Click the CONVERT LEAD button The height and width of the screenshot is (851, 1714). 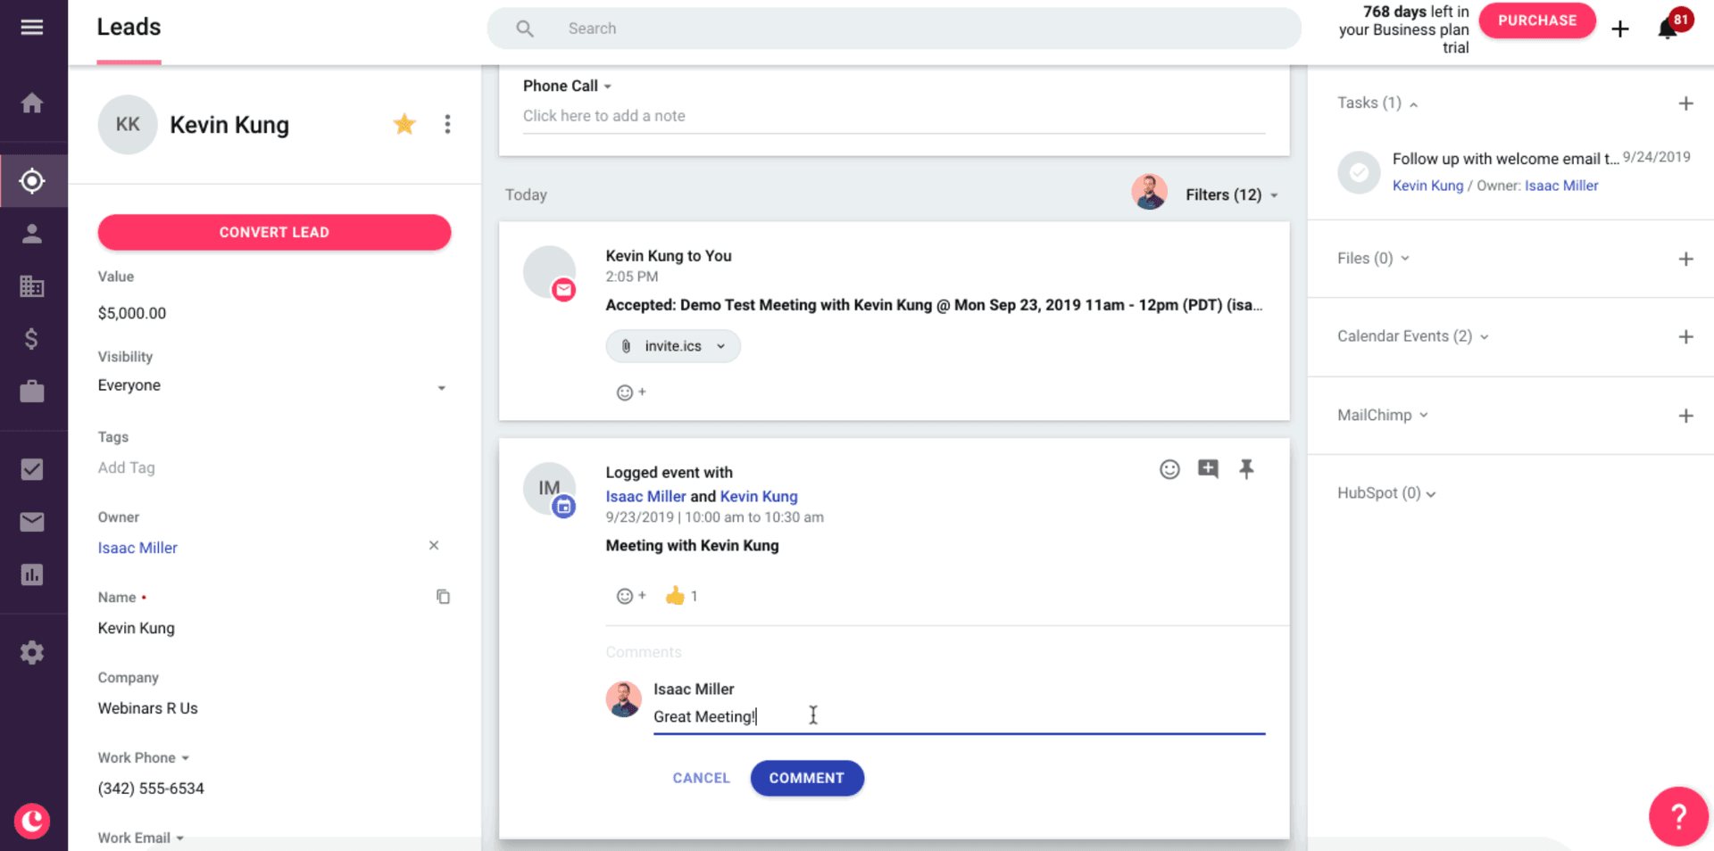tap(274, 232)
